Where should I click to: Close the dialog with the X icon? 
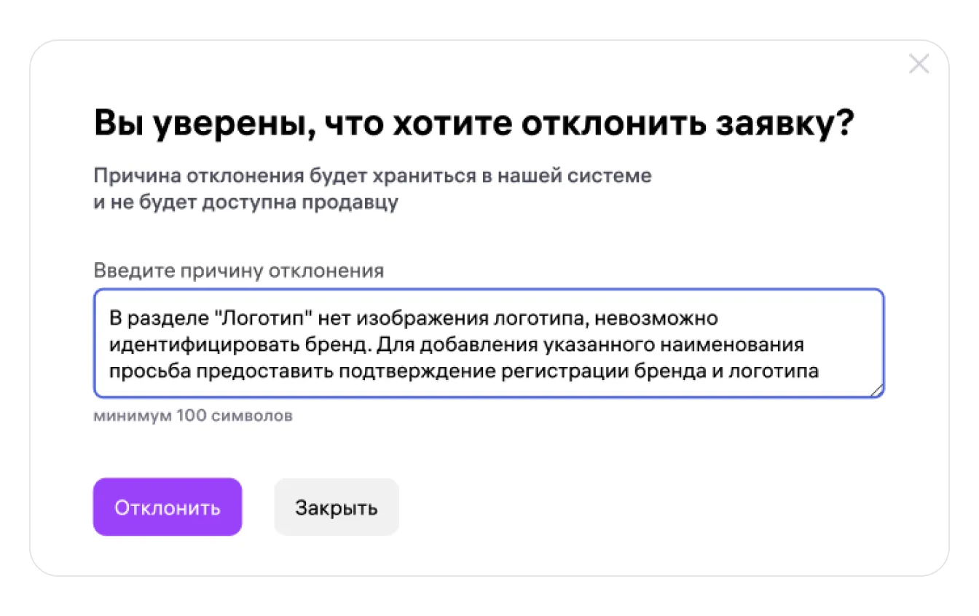(x=919, y=64)
